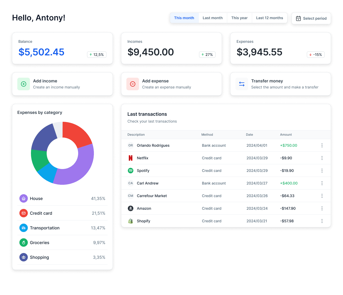
Task: Click the Expenses -15% badge
Action: point(315,55)
